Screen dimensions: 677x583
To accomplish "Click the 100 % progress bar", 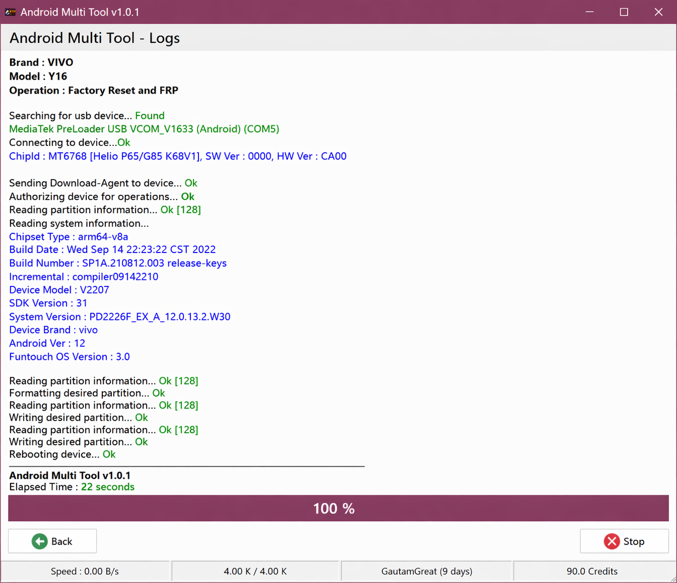I will coord(338,508).
